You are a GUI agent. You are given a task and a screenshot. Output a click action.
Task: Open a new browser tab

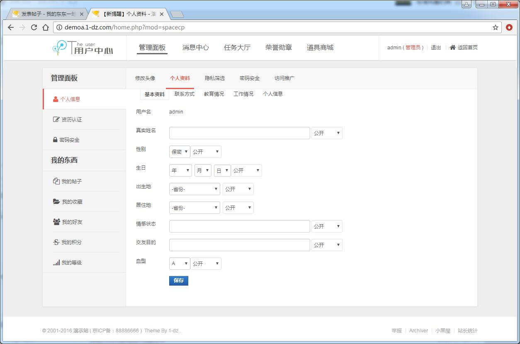(177, 15)
